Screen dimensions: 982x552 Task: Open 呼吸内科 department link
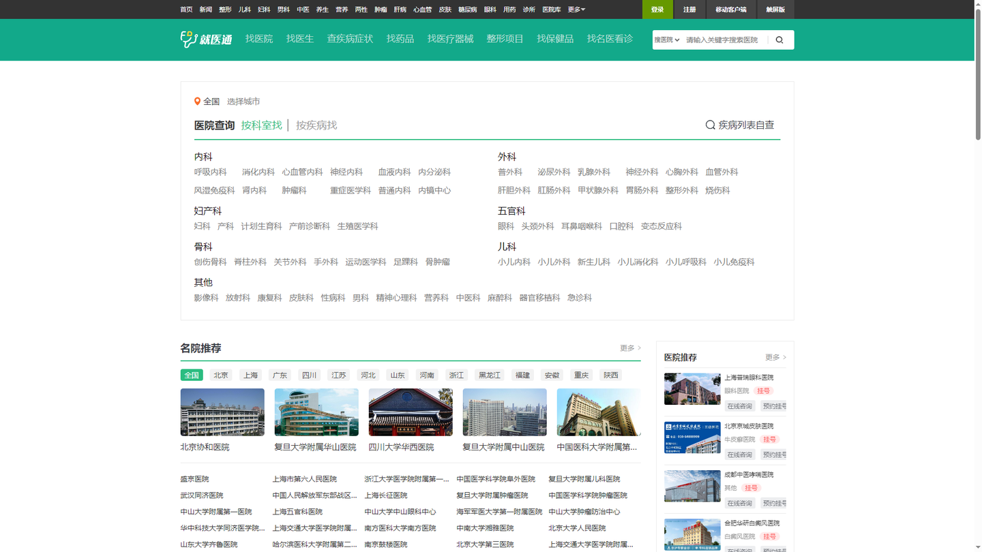(211, 172)
